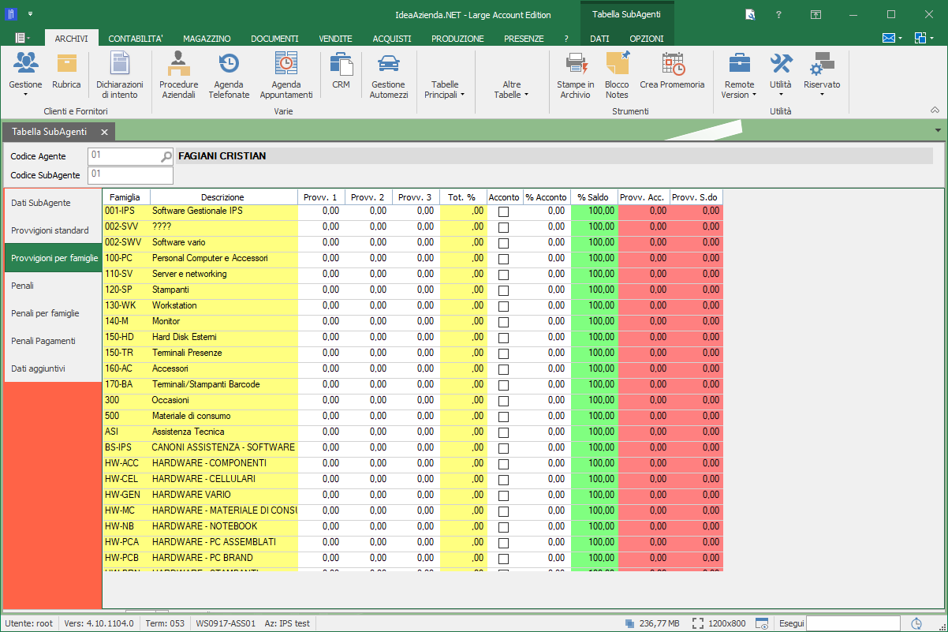The height and width of the screenshot is (632, 948).
Task: Tick Acconto checkbox for Workstation row
Action: point(503,306)
